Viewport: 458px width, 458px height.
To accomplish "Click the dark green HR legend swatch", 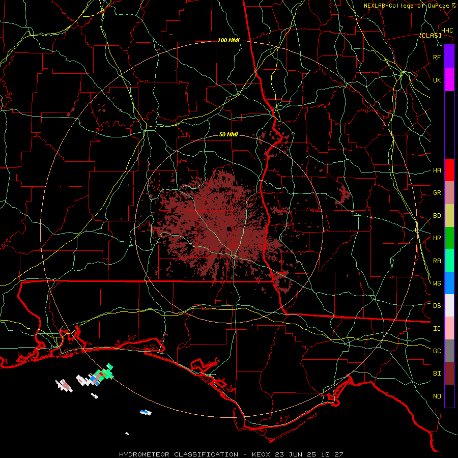I will [449, 238].
